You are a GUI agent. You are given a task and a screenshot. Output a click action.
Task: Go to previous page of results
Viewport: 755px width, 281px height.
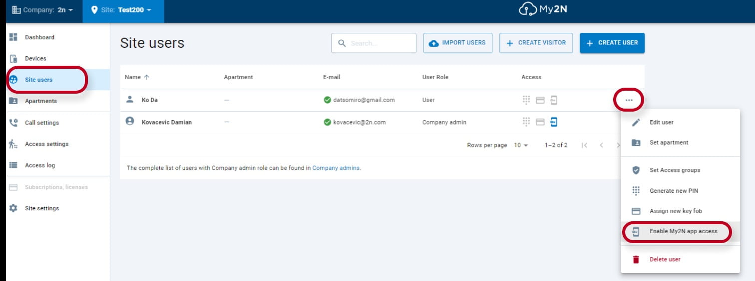point(601,145)
